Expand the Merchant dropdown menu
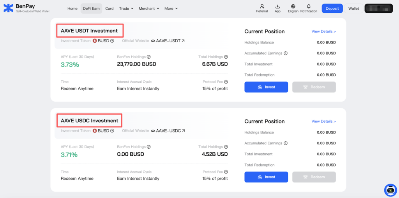The image size is (399, 198). [x=149, y=9]
